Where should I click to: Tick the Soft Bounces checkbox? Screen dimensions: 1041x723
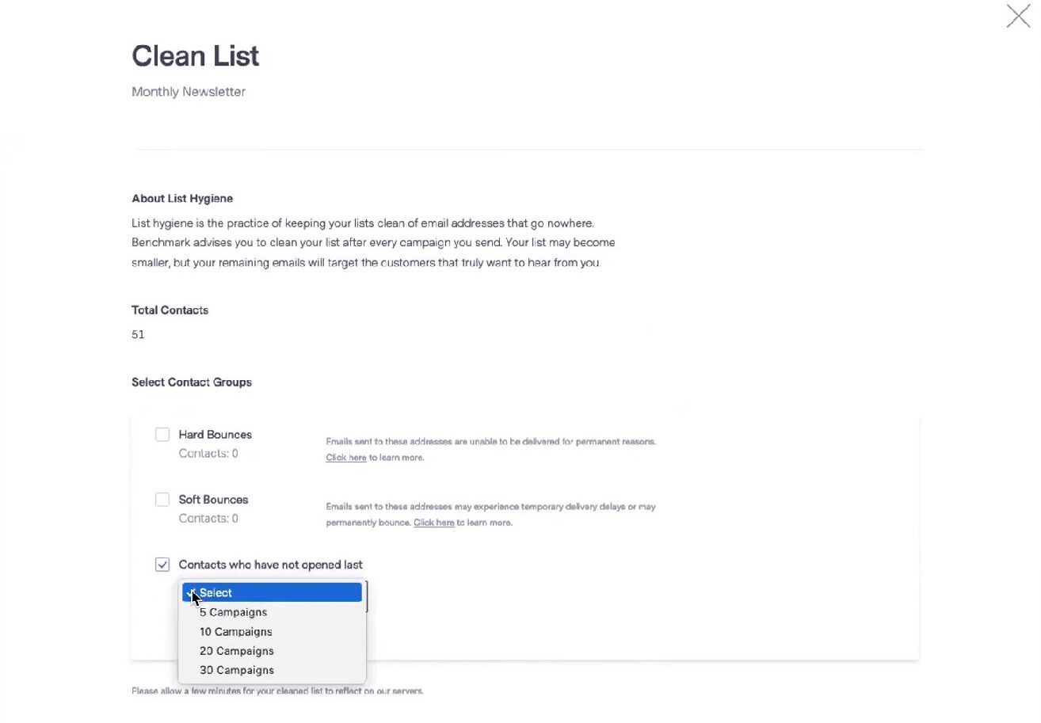click(x=162, y=500)
